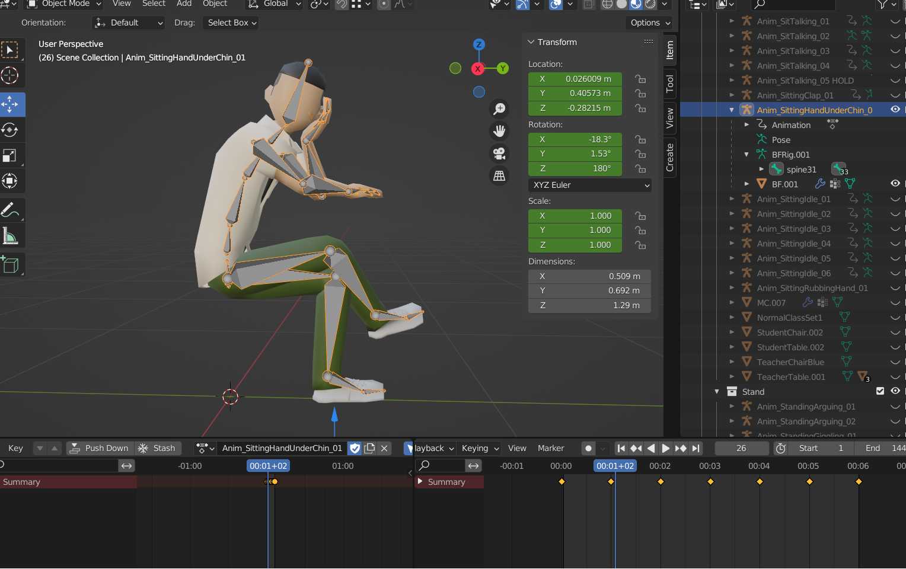The height and width of the screenshot is (569, 906).
Task: Select keyframe at 00:02 in timeline
Action: click(661, 481)
